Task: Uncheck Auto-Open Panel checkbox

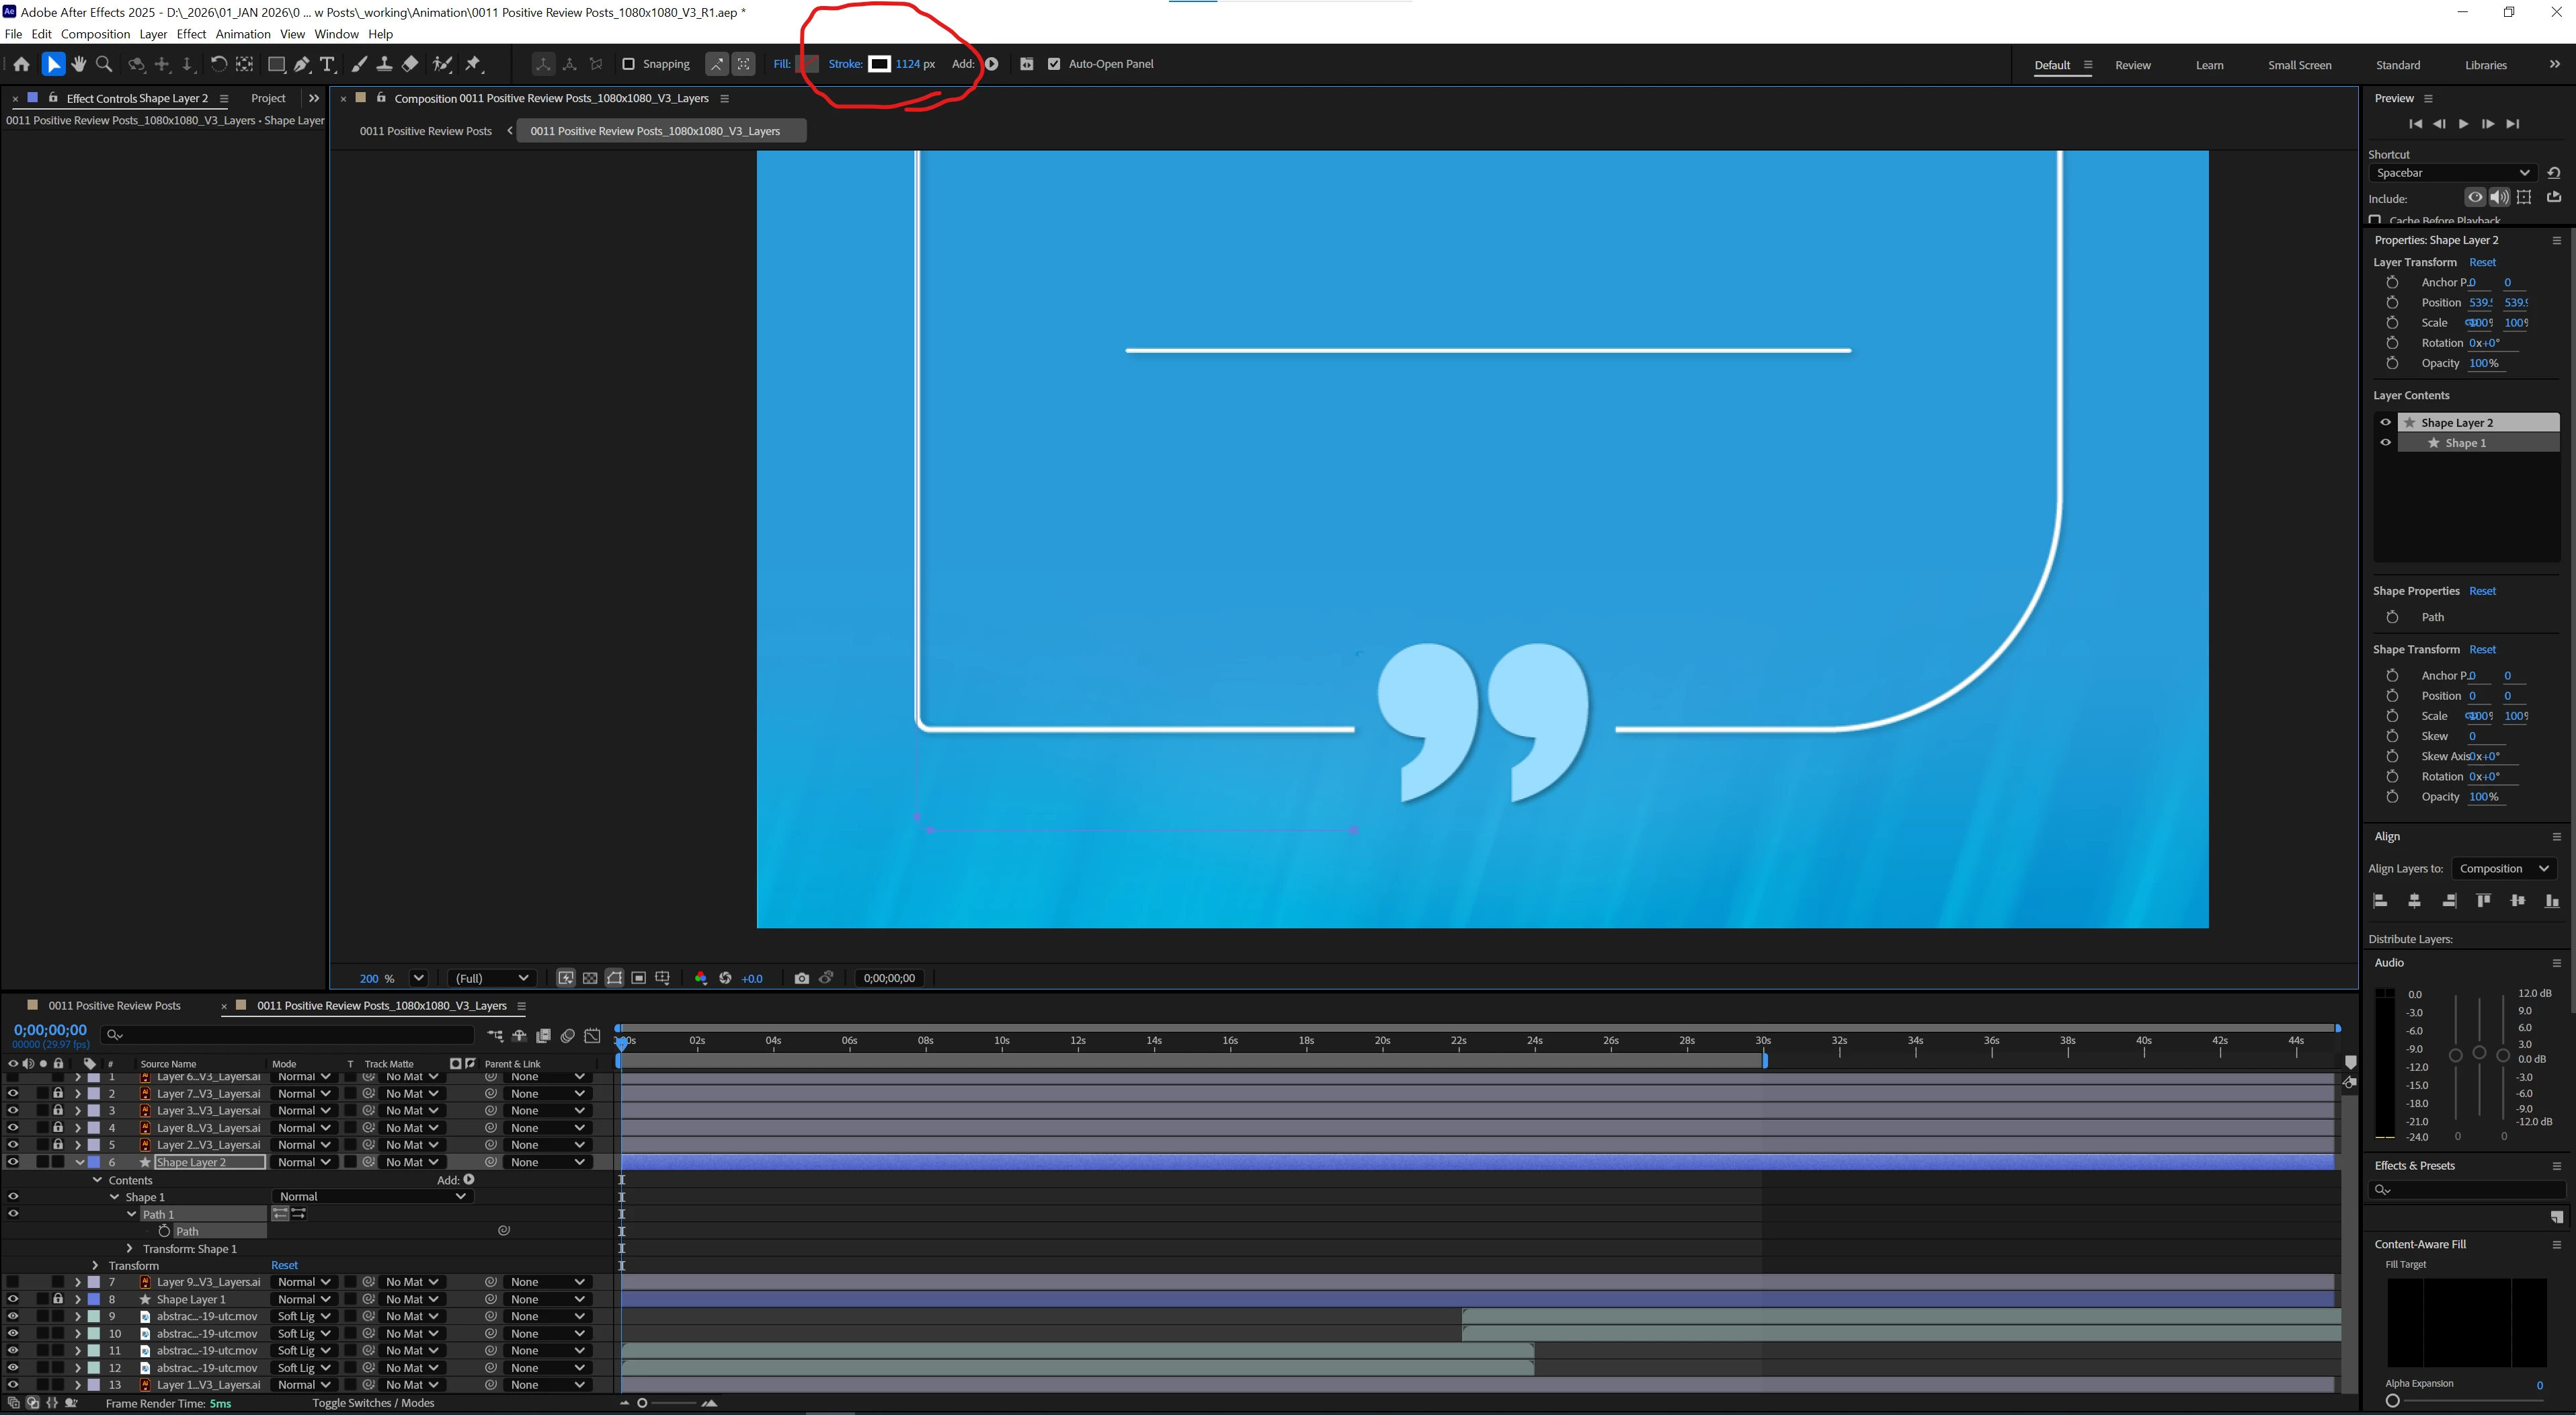Action: (1053, 64)
